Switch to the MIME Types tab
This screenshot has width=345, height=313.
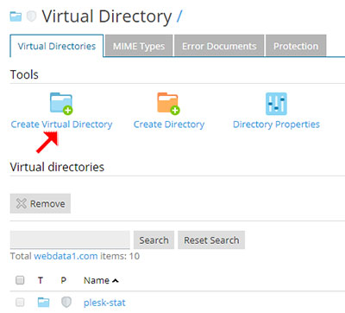(139, 46)
